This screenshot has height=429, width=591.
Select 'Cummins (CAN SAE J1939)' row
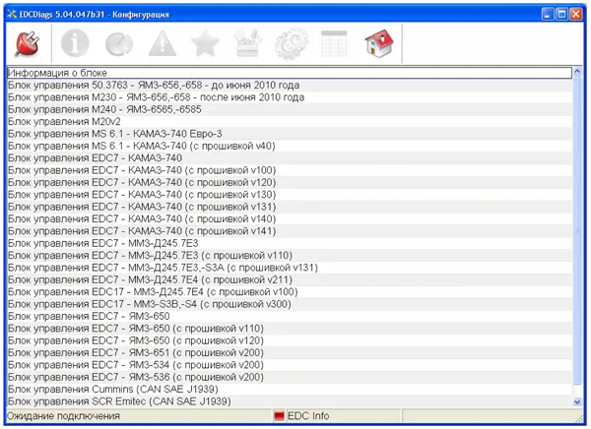290,389
